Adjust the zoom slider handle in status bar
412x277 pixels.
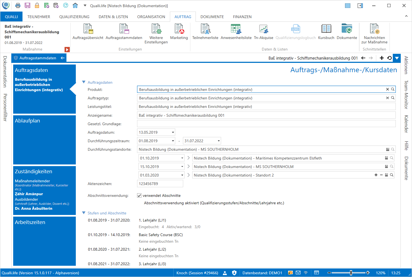point(351,273)
